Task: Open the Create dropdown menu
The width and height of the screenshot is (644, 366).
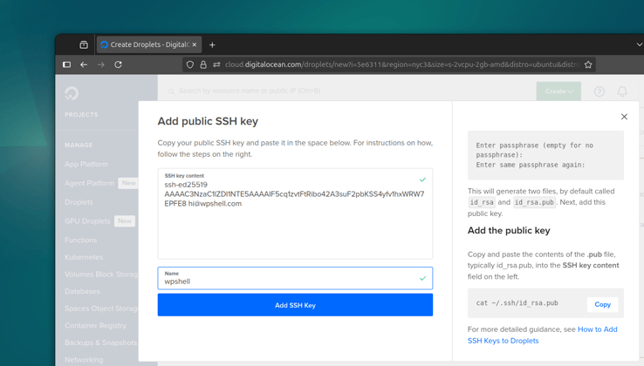Action: click(x=558, y=91)
